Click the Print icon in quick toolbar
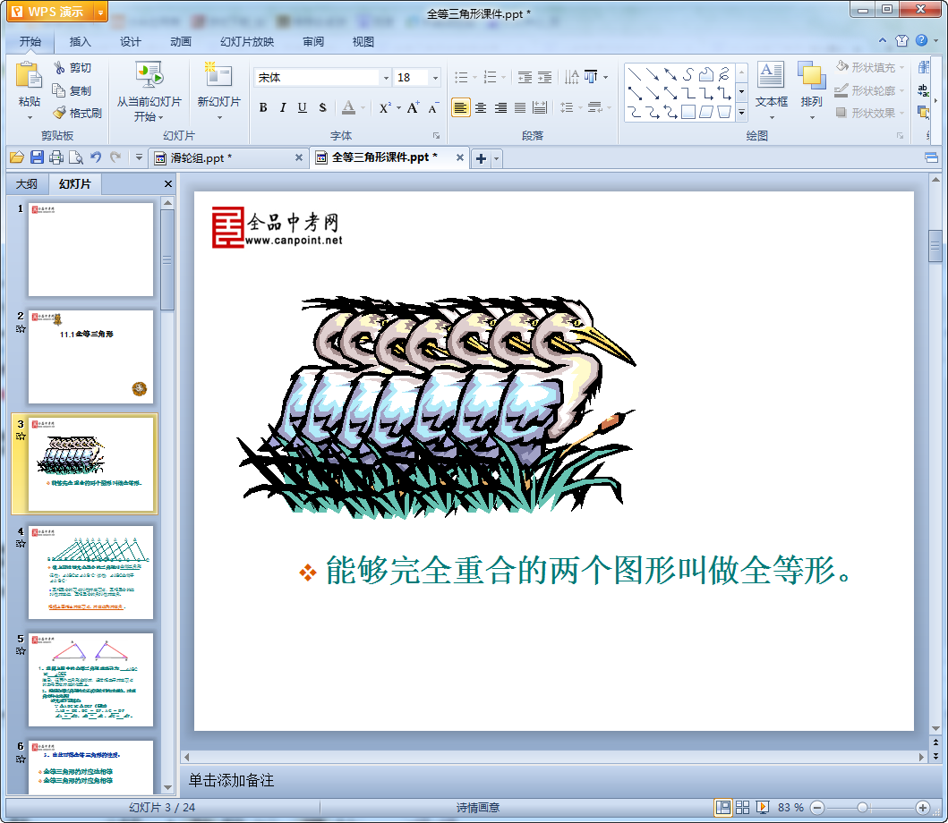This screenshot has width=948, height=823. (56, 157)
